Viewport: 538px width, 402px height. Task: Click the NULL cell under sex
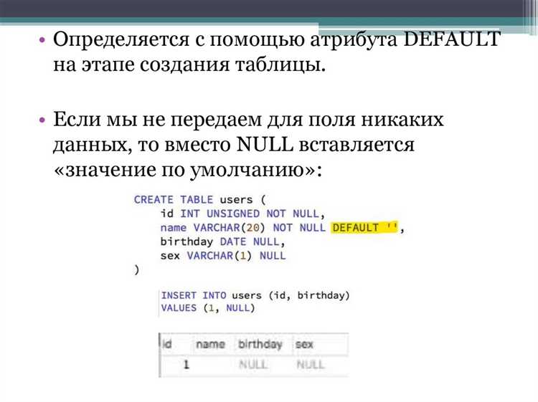point(311,364)
